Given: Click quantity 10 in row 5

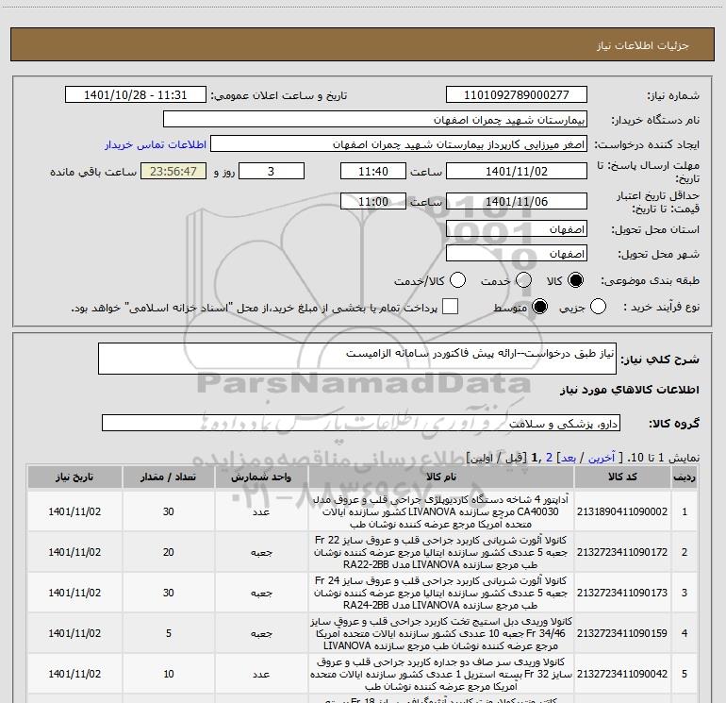Looking at the screenshot, I should pyautogui.click(x=169, y=674).
